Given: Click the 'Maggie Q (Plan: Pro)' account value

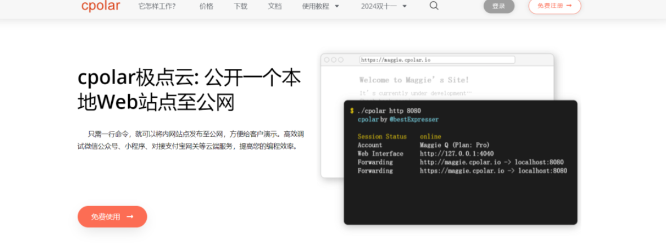Looking at the screenshot, I should tap(454, 145).
